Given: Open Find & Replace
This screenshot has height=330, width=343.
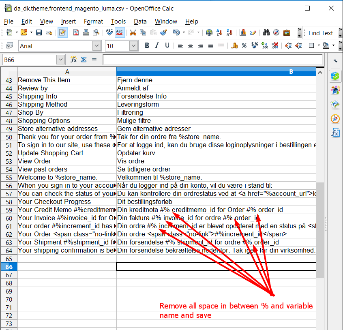Looking at the screenshot, I should pyautogui.click(x=264, y=33).
